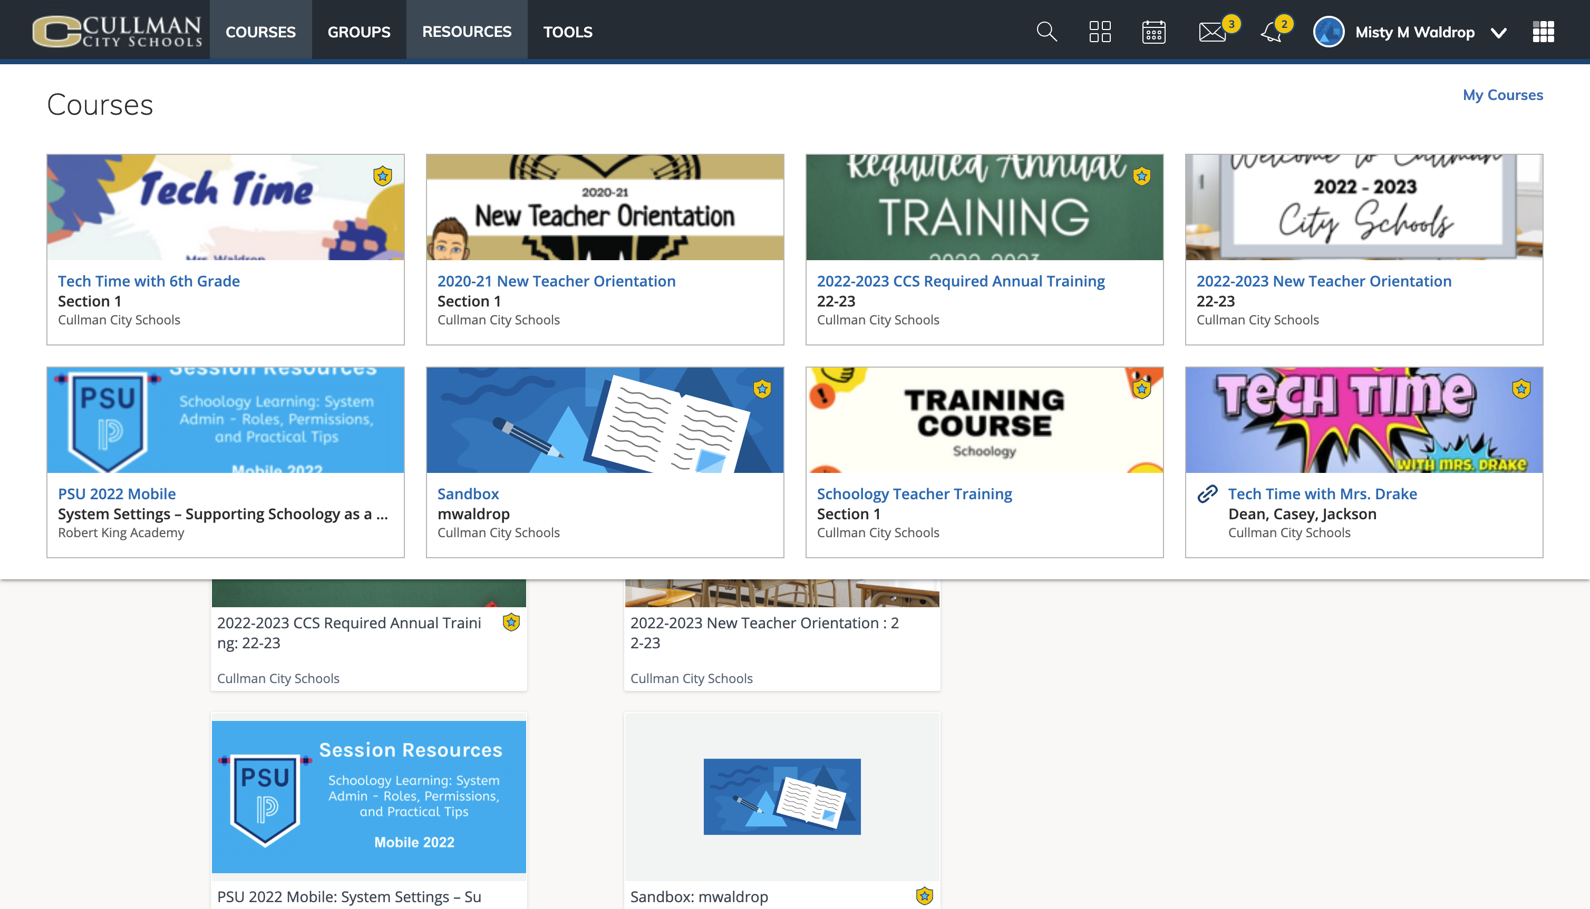Click admin badge on Tech Time Mrs. Drake card

1521,389
